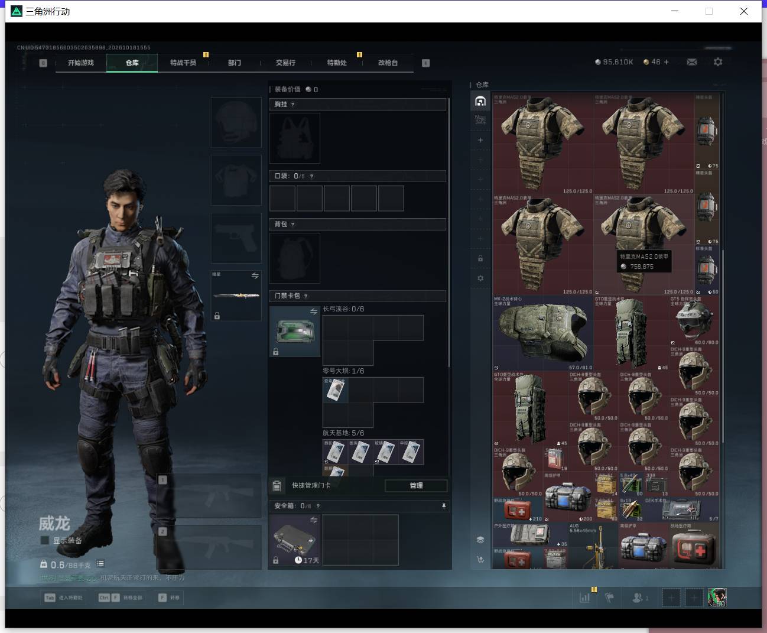Swap the access card case arrows icon
The width and height of the screenshot is (767, 633).
coord(314,311)
